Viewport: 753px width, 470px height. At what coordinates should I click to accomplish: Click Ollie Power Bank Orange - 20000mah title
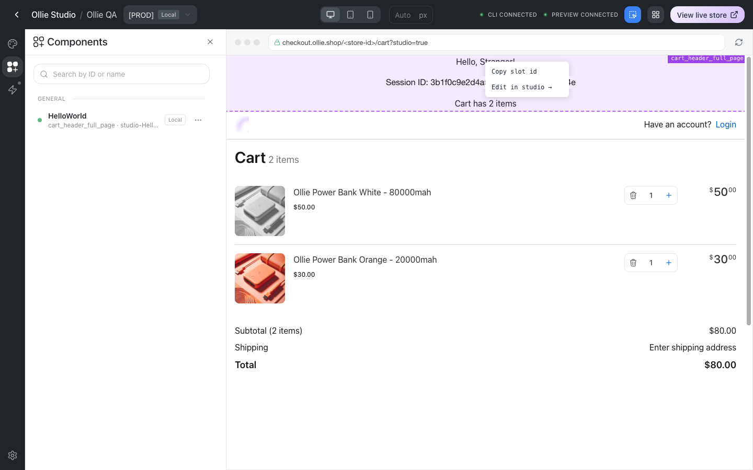point(365,260)
